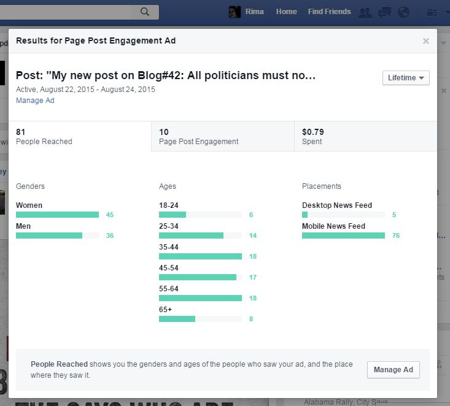
Task: Switch to the $0.79 Spent tab
Action: [366, 137]
